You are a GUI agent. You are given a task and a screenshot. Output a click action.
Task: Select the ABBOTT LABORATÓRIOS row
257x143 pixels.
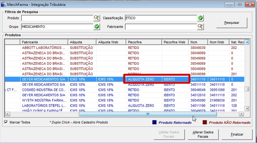[44, 48]
